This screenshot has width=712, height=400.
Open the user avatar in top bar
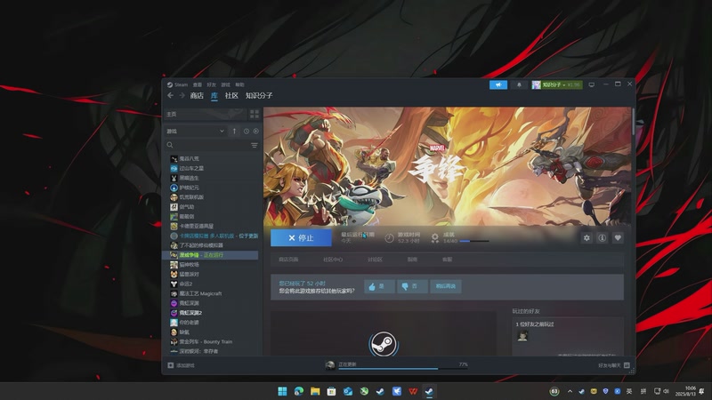coord(537,84)
